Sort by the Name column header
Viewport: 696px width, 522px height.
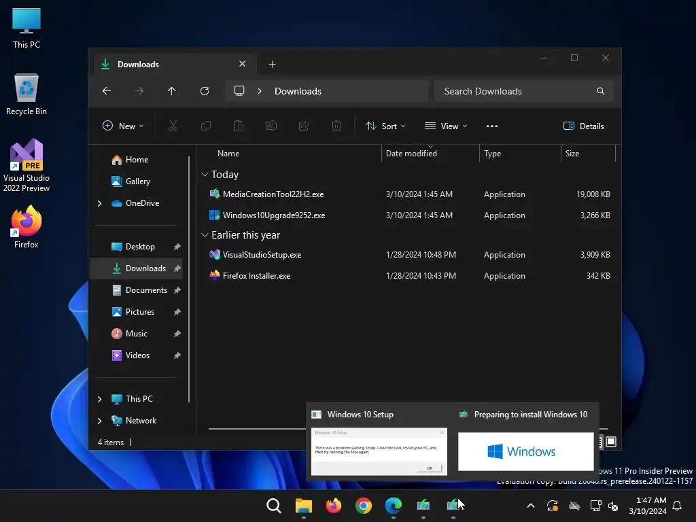click(x=228, y=154)
